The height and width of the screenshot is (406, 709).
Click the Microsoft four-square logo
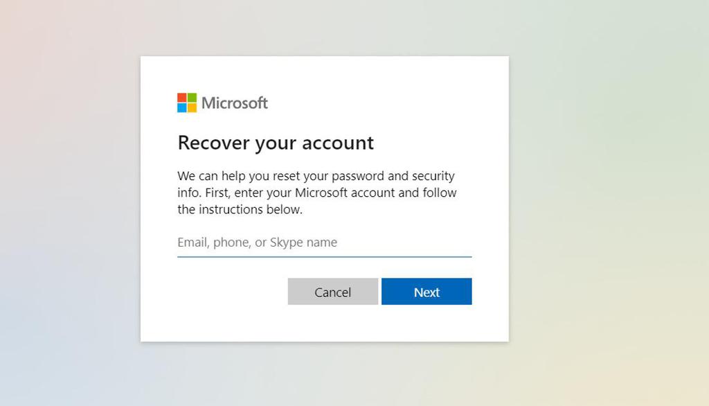coord(187,103)
